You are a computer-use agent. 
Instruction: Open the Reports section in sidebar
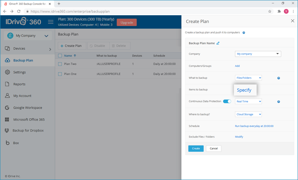pos(19,84)
